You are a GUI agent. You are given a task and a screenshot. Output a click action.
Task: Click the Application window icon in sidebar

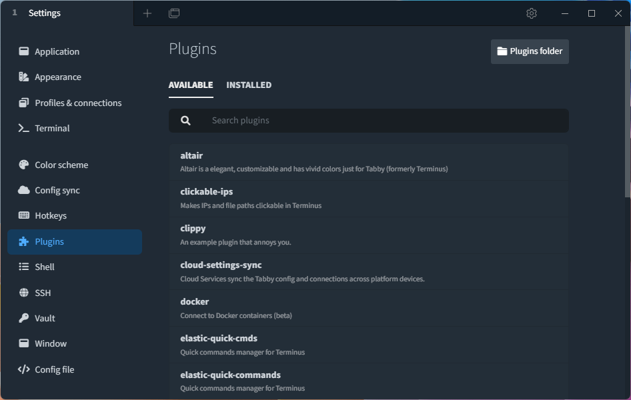tap(24, 51)
